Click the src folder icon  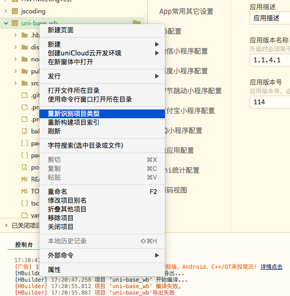pos(25,83)
